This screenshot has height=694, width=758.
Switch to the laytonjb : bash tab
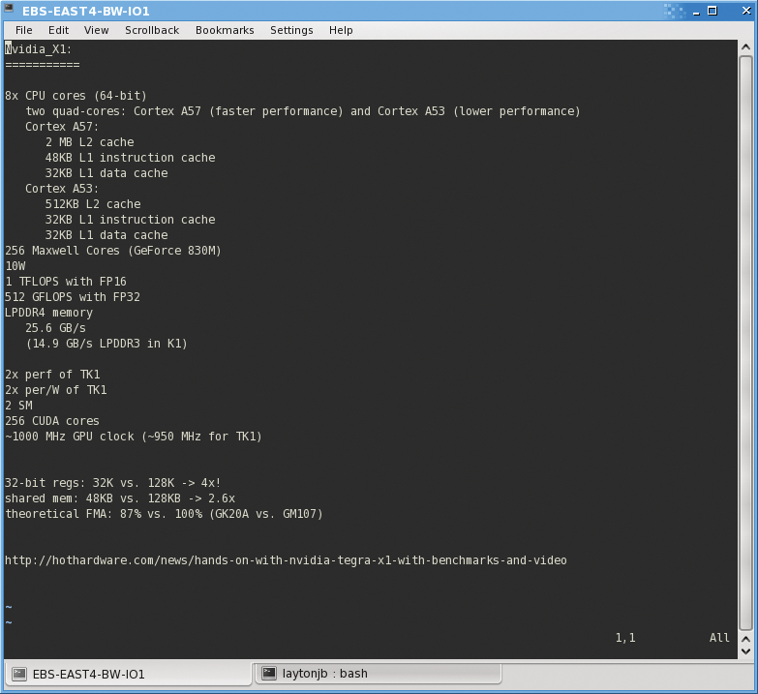(379, 674)
